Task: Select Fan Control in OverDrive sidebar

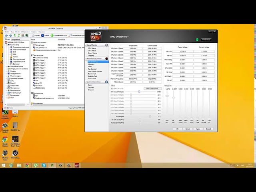Action: point(92,69)
